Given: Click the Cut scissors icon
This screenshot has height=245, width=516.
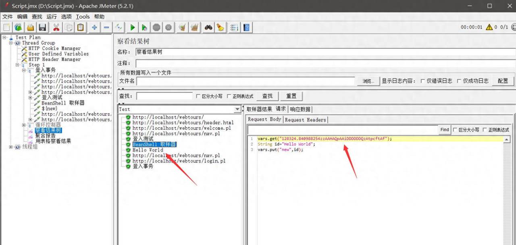Looking at the screenshot, I should pyautogui.click(x=56, y=27).
